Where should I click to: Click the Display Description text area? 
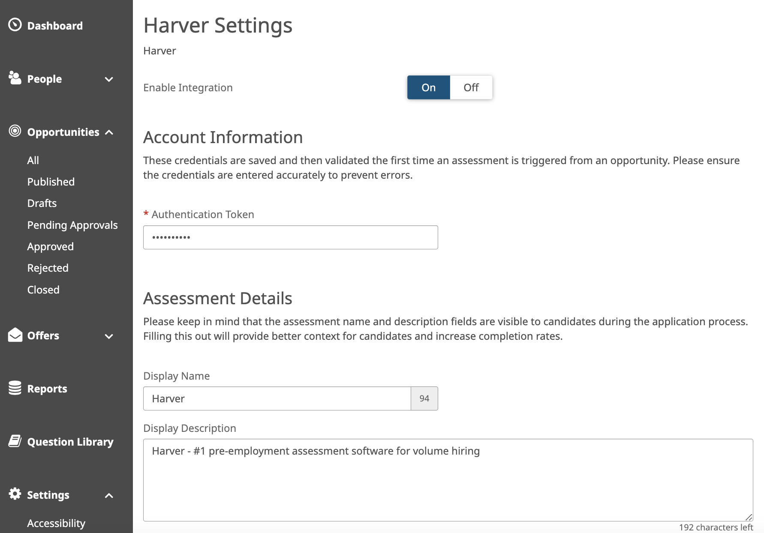click(448, 480)
